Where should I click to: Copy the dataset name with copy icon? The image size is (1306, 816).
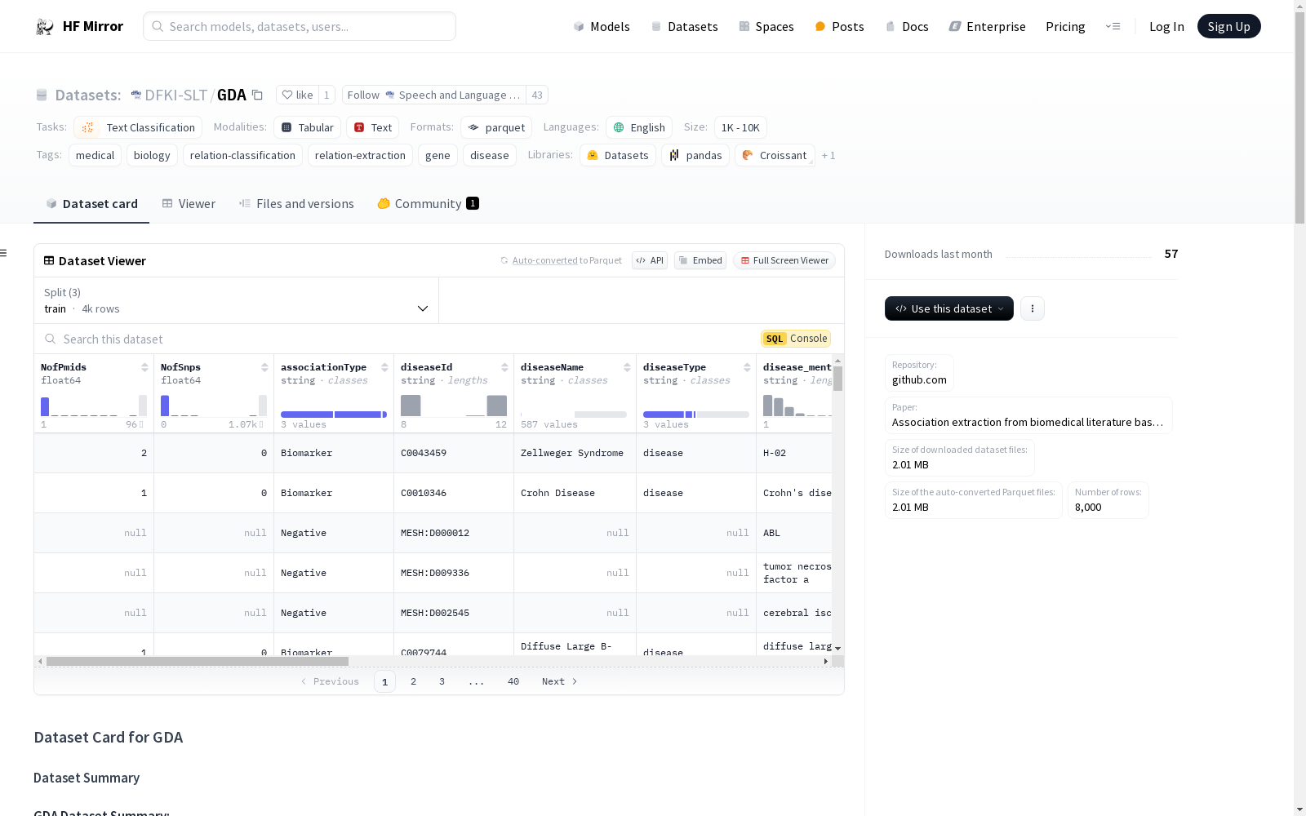coord(257,95)
